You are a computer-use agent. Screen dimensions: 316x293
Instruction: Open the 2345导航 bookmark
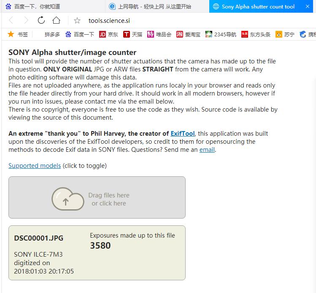(x=220, y=34)
